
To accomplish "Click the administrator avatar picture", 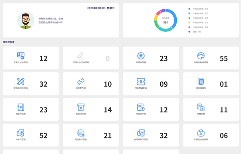I will click(26, 20).
